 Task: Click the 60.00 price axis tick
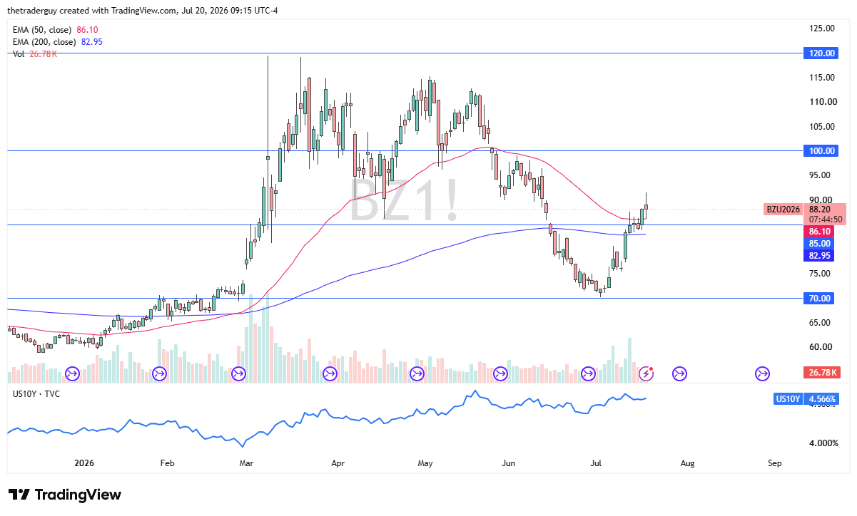click(x=820, y=347)
